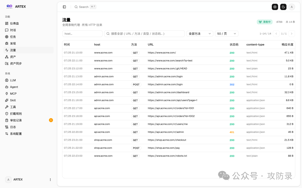Open the 日志 menu item label
Screen dimensions: 302x188
pyautogui.click(x=13, y=127)
